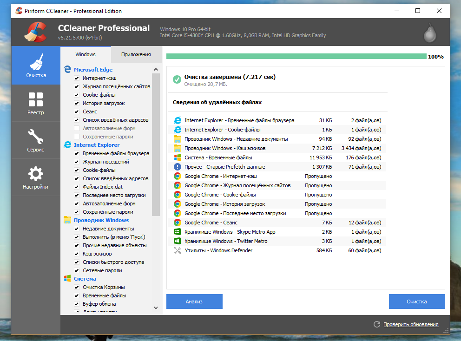Screen dimensions: 461x341
Task: Toggle the Сетевые пароли checkbox
Action: (x=77, y=270)
